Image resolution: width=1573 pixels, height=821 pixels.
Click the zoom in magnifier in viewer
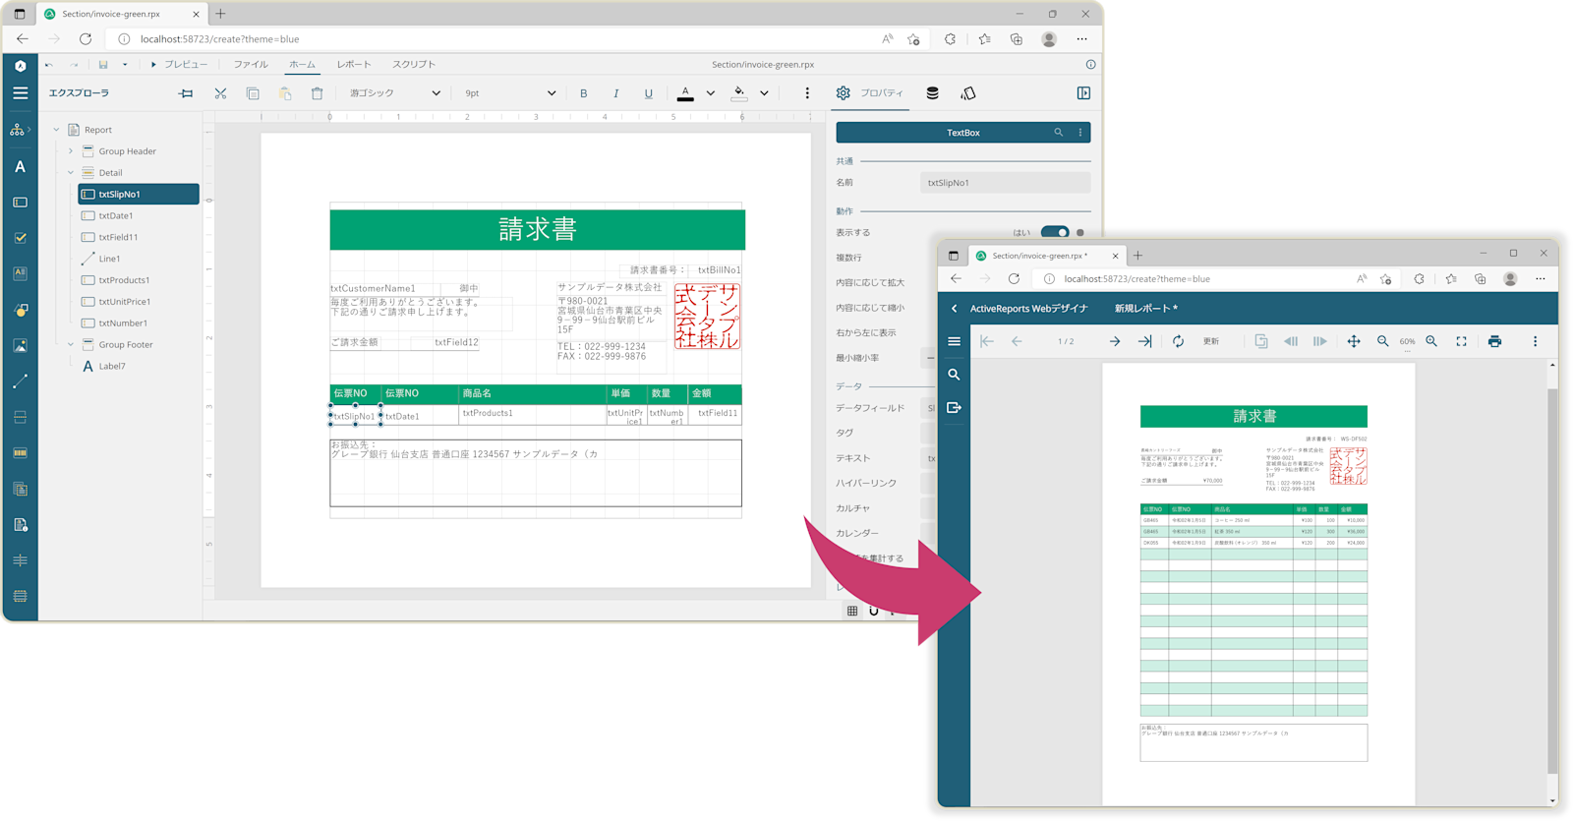coord(1431,341)
